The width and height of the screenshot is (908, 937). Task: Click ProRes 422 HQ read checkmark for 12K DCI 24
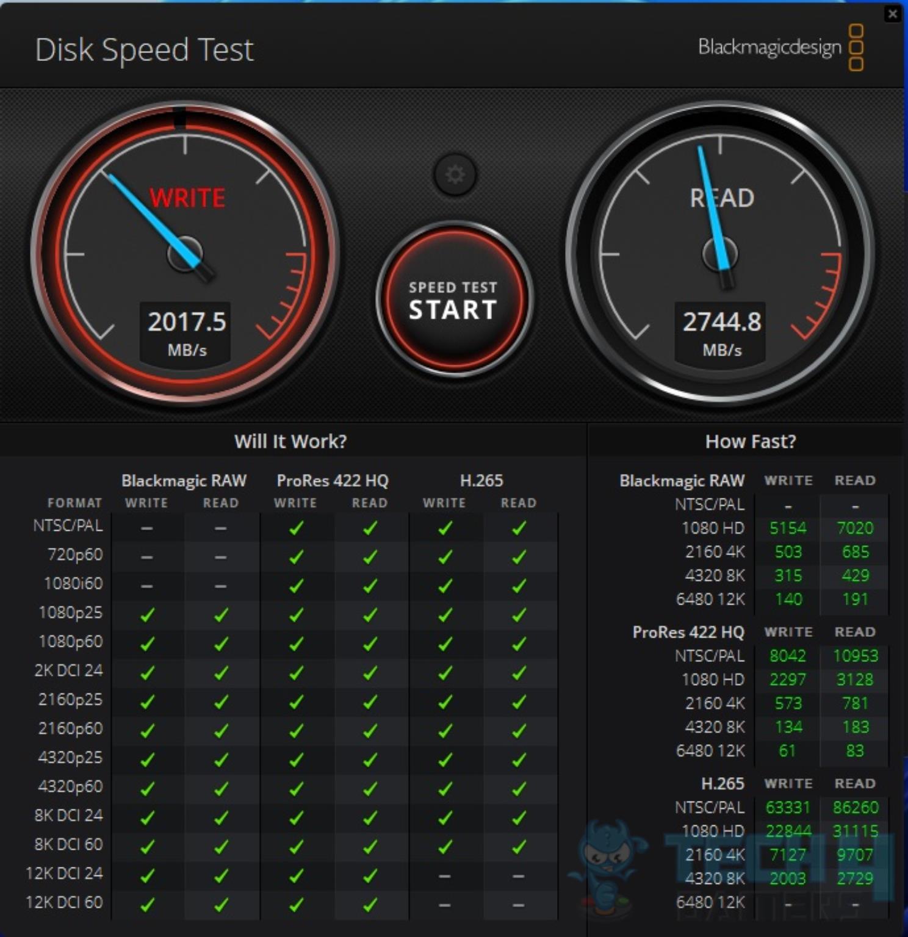pos(370,875)
